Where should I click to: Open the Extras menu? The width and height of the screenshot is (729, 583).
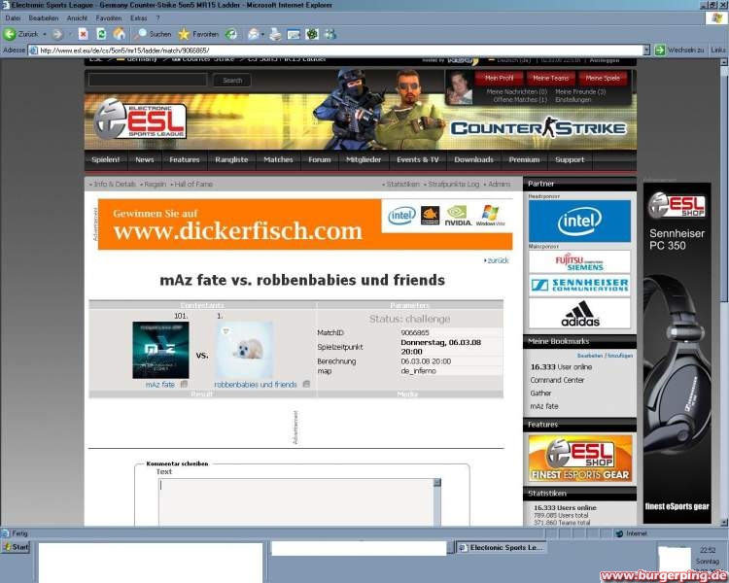tap(139, 18)
